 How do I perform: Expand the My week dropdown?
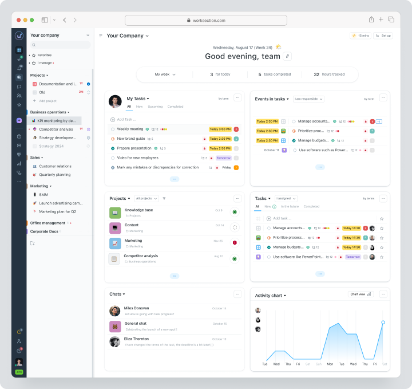click(165, 74)
